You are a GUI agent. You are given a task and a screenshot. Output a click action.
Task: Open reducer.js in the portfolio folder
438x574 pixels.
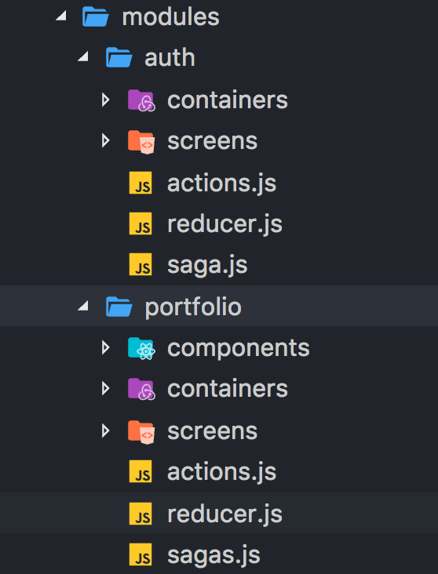(224, 514)
